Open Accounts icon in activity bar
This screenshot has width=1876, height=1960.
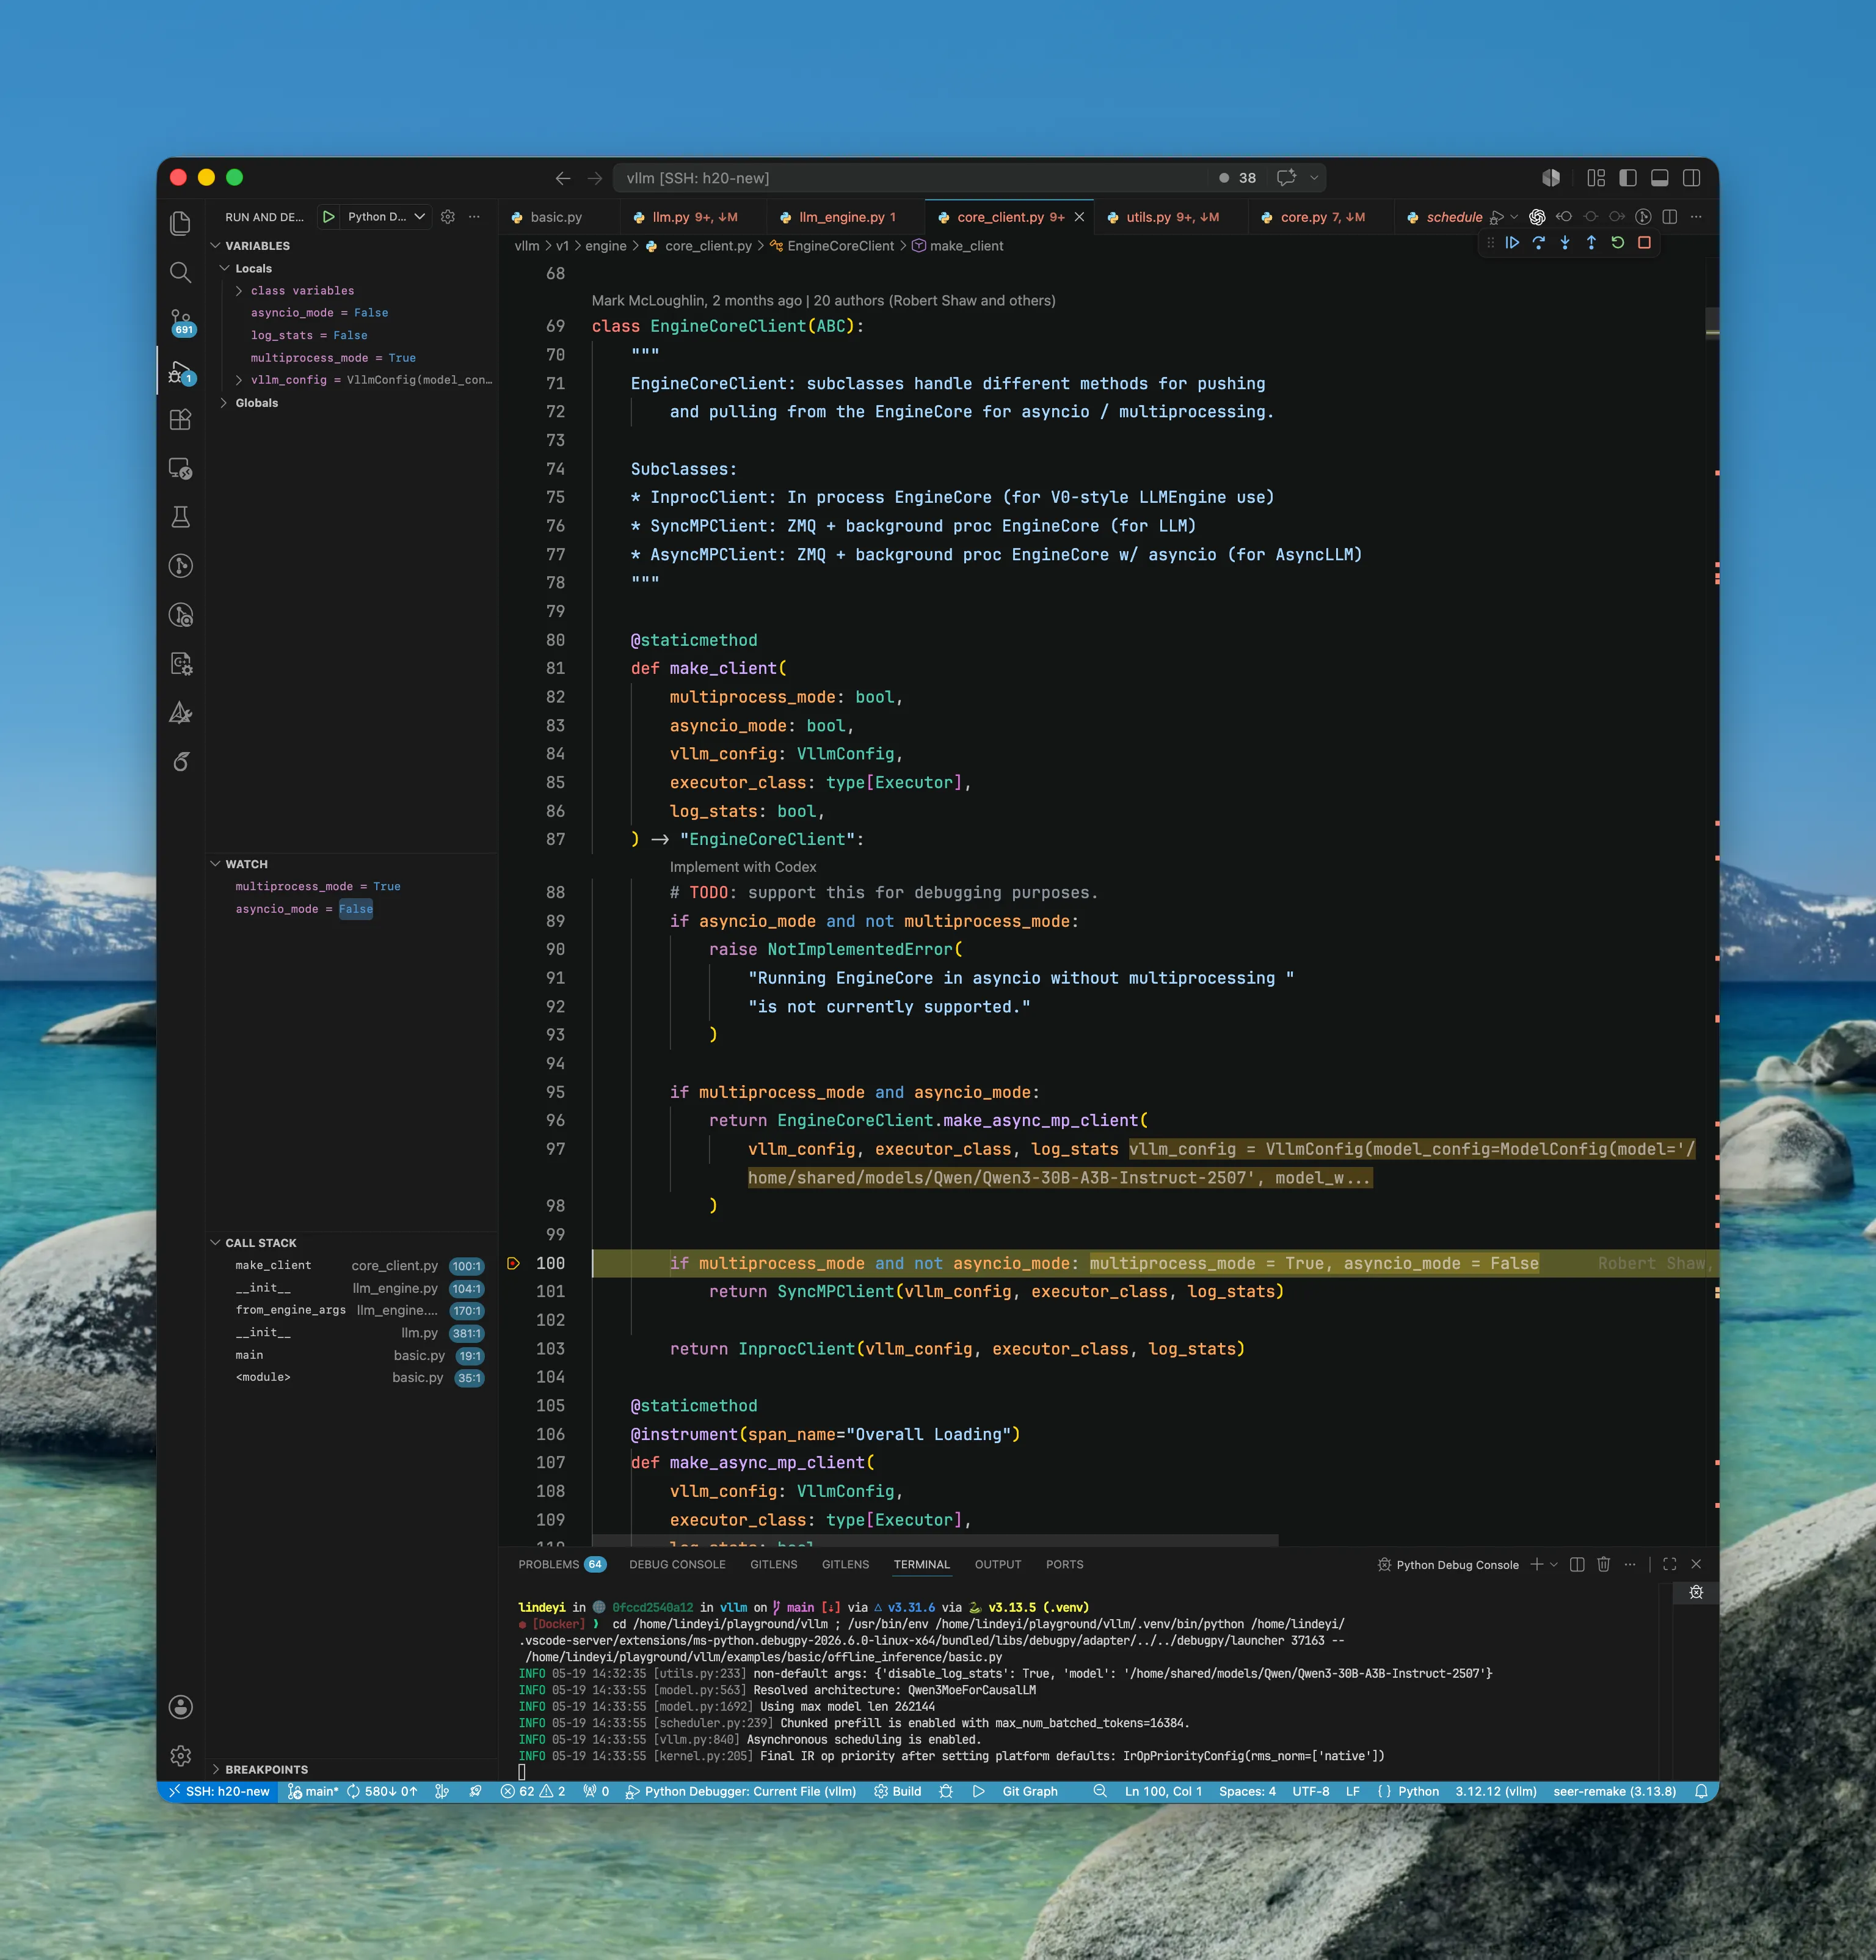tap(180, 1707)
